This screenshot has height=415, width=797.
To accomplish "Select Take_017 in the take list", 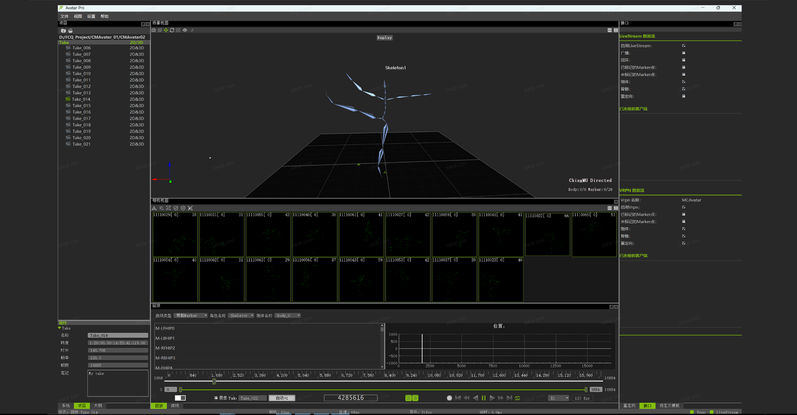I will pyautogui.click(x=81, y=119).
